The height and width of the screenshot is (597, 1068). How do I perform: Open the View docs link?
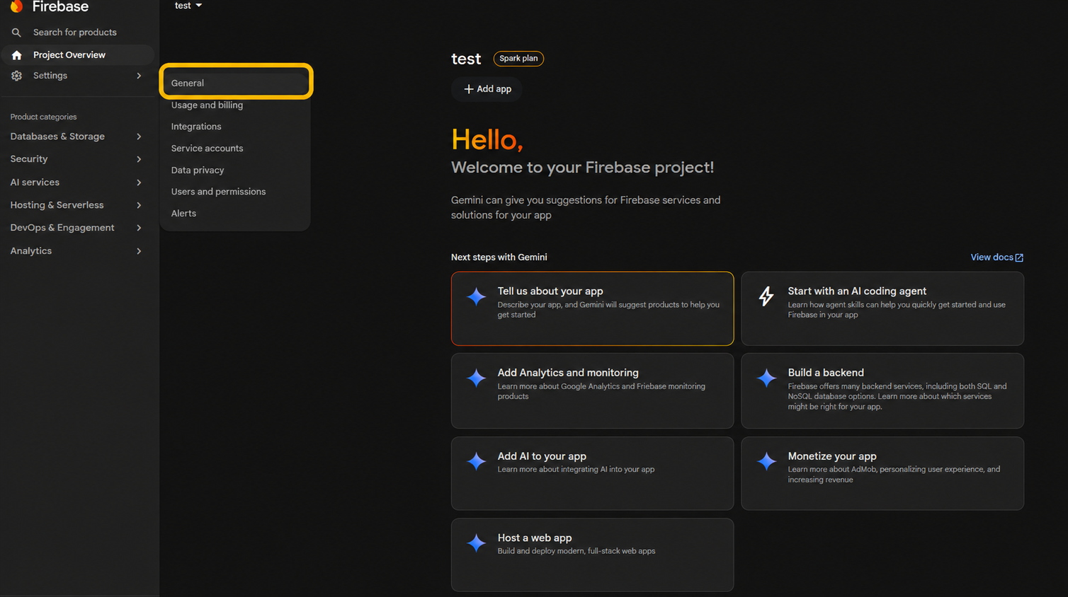point(996,257)
